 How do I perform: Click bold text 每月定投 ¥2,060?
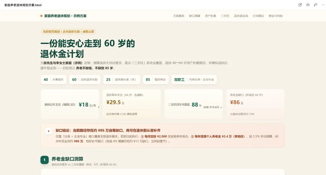pyautogui.click(x=156, y=137)
